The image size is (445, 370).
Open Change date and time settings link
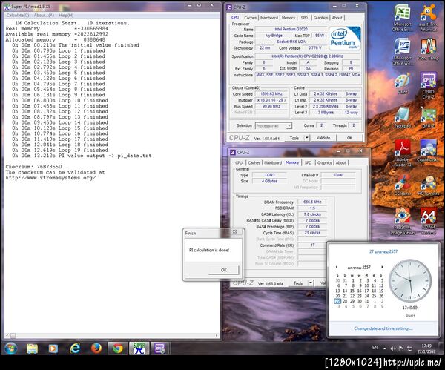point(383,328)
